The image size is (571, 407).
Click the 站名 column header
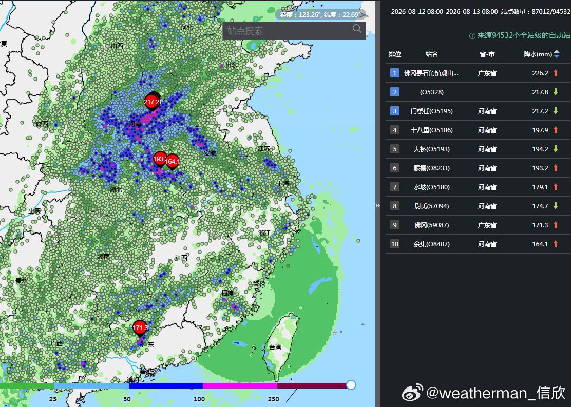tap(431, 54)
